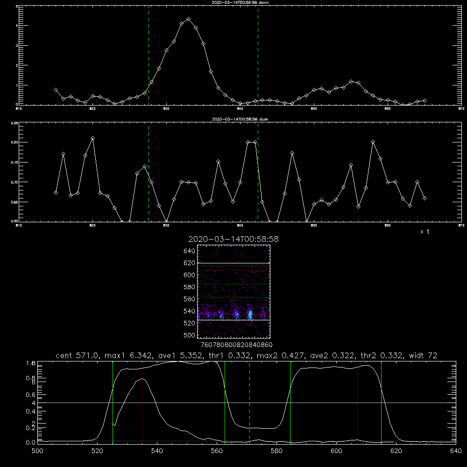
Task: Click the "2020-03-14T00:58:58 dawn" plot title
Action: click(x=240, y=2)
